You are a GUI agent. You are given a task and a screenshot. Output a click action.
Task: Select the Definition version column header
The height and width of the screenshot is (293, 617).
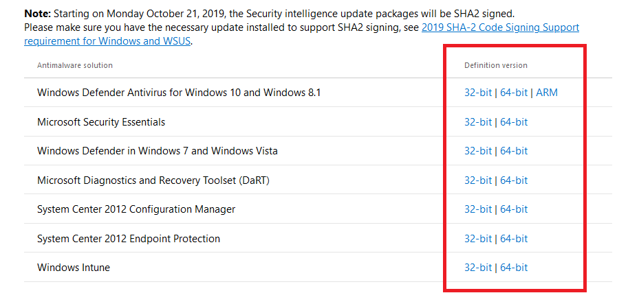[496, 65]
